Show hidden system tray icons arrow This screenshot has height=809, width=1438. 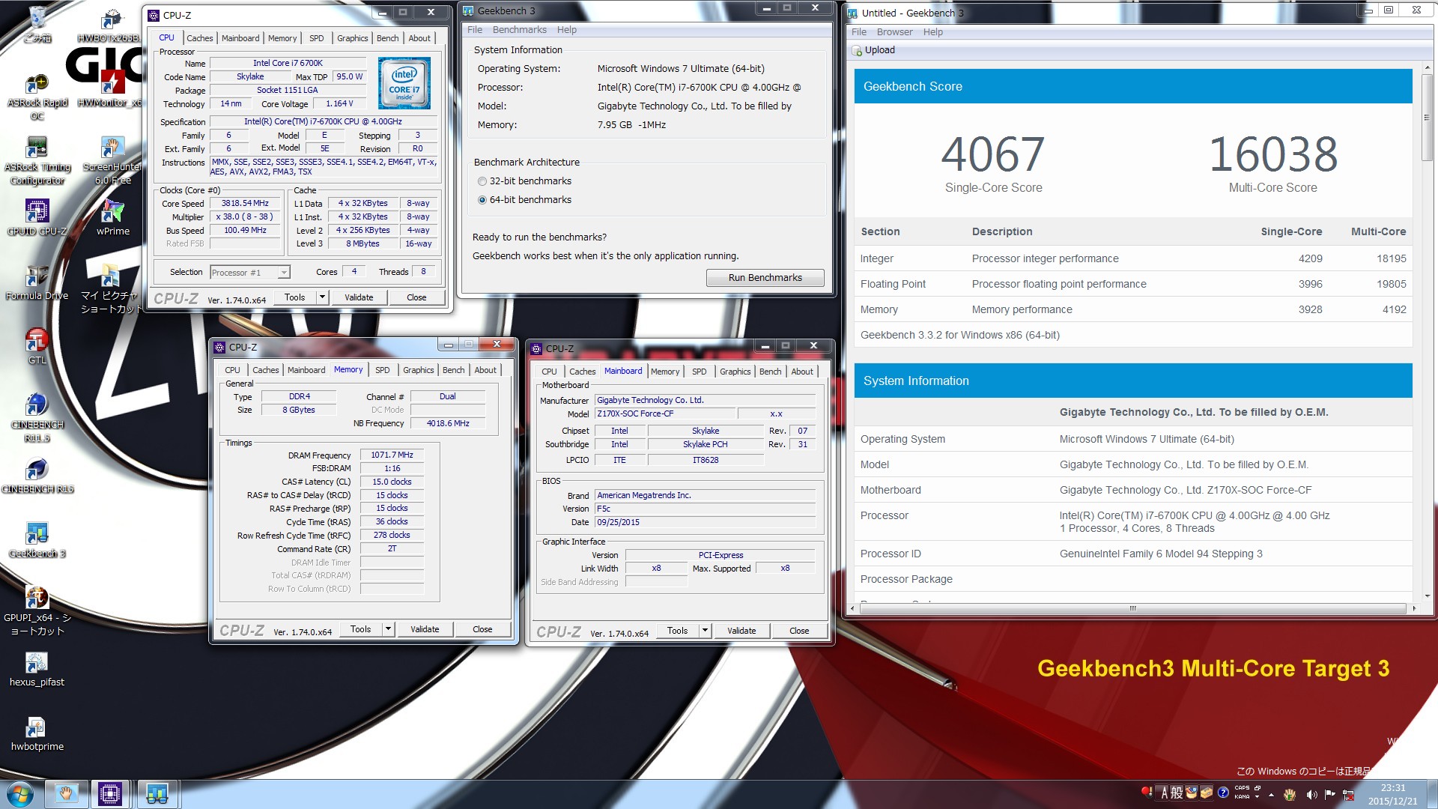tap(1271, 794)
